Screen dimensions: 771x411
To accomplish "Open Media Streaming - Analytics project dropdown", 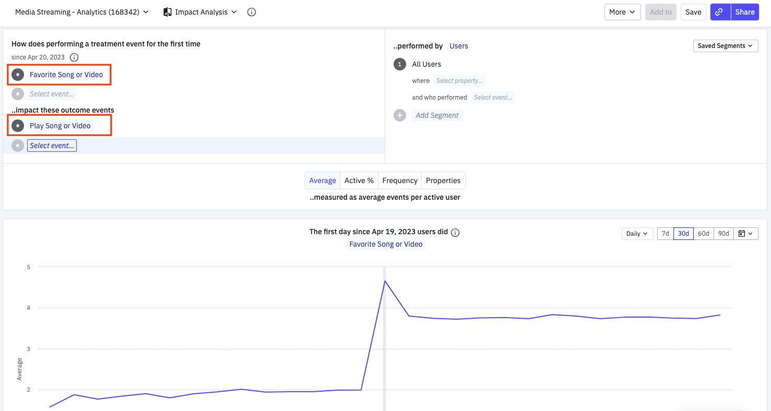I will tap(82, 12).
